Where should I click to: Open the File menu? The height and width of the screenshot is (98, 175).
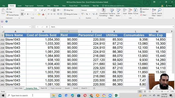pyautogui.click(x=4, y=6)
